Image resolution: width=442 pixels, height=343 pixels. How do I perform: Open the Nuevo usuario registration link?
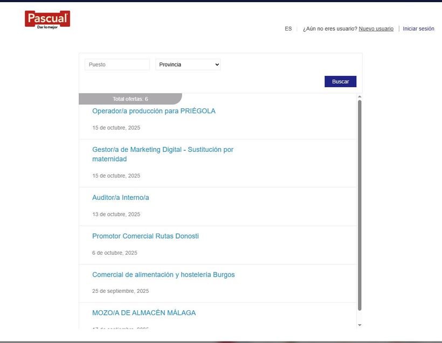376,28
